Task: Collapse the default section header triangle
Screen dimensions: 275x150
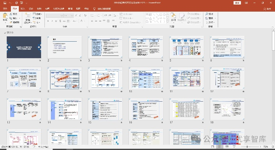Action: coord(5,33)
